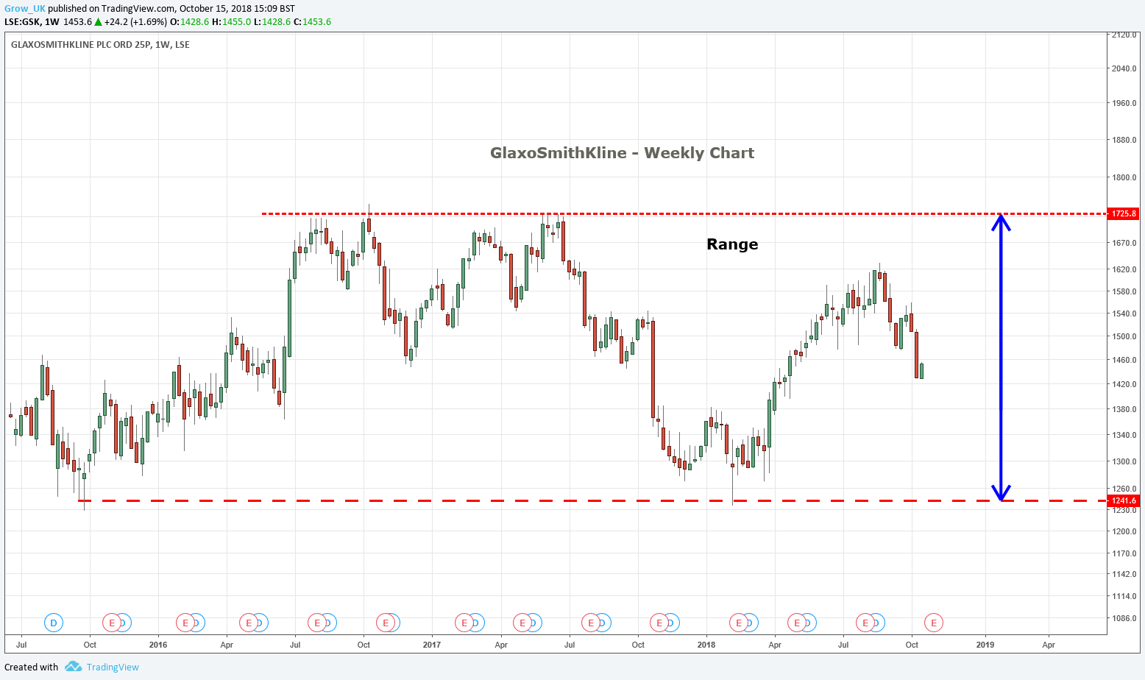Click the LSE:GSK ticker symbol in header
Screen dimensions: 1145x680
tap(22, 22)
